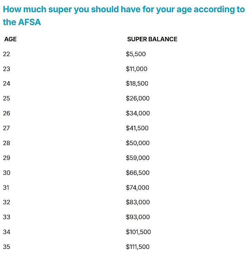Select the SUPER BALANCE column header
The width and height of the screenshot is (247, 253).
(x=152, y=39)
